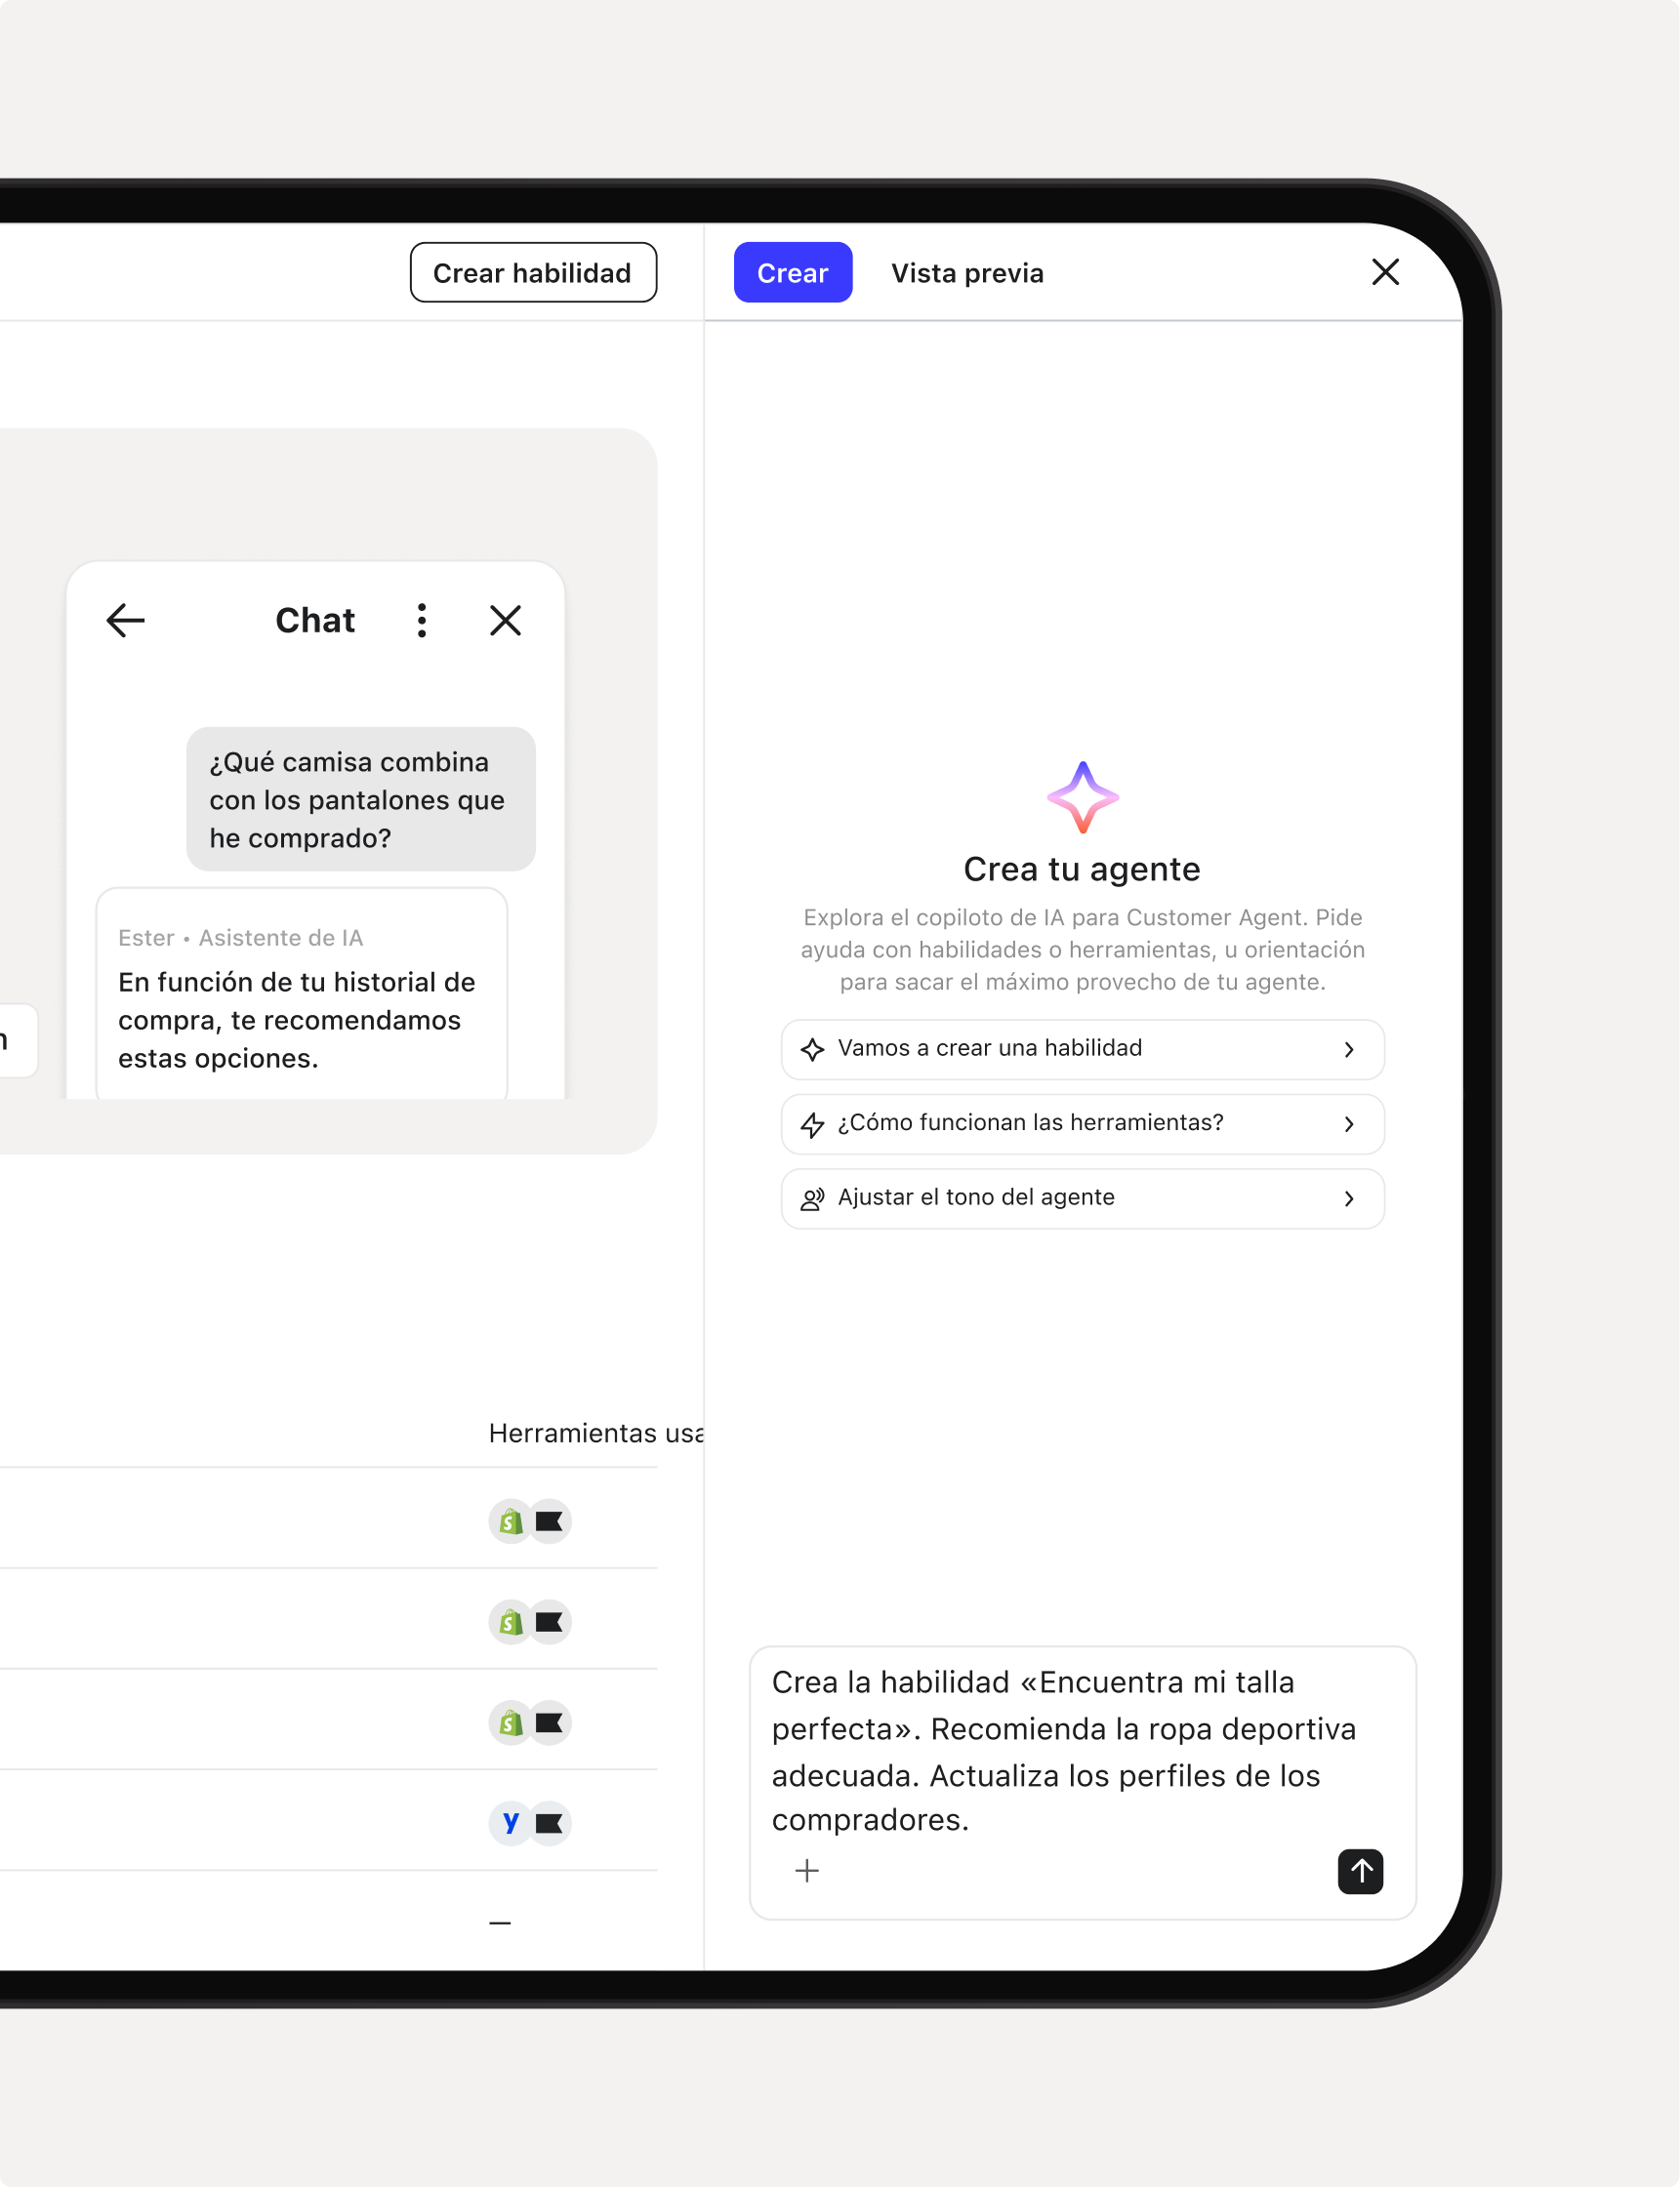Select Ajustar el tono del agente suggestion
The image size is (1680, 2187).
pos(1083,1197)
